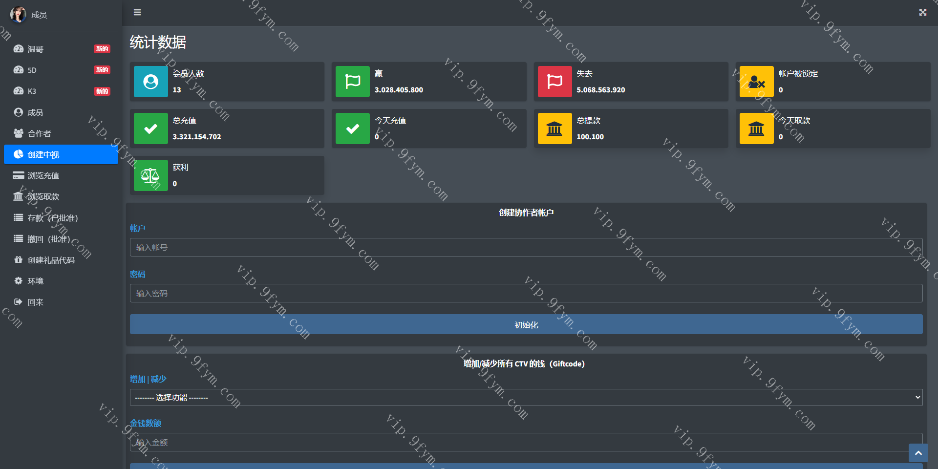Click the 获利 balance scale icon
Image resolution: width=938 pixels, height=469 pixels.
(150, 175)
